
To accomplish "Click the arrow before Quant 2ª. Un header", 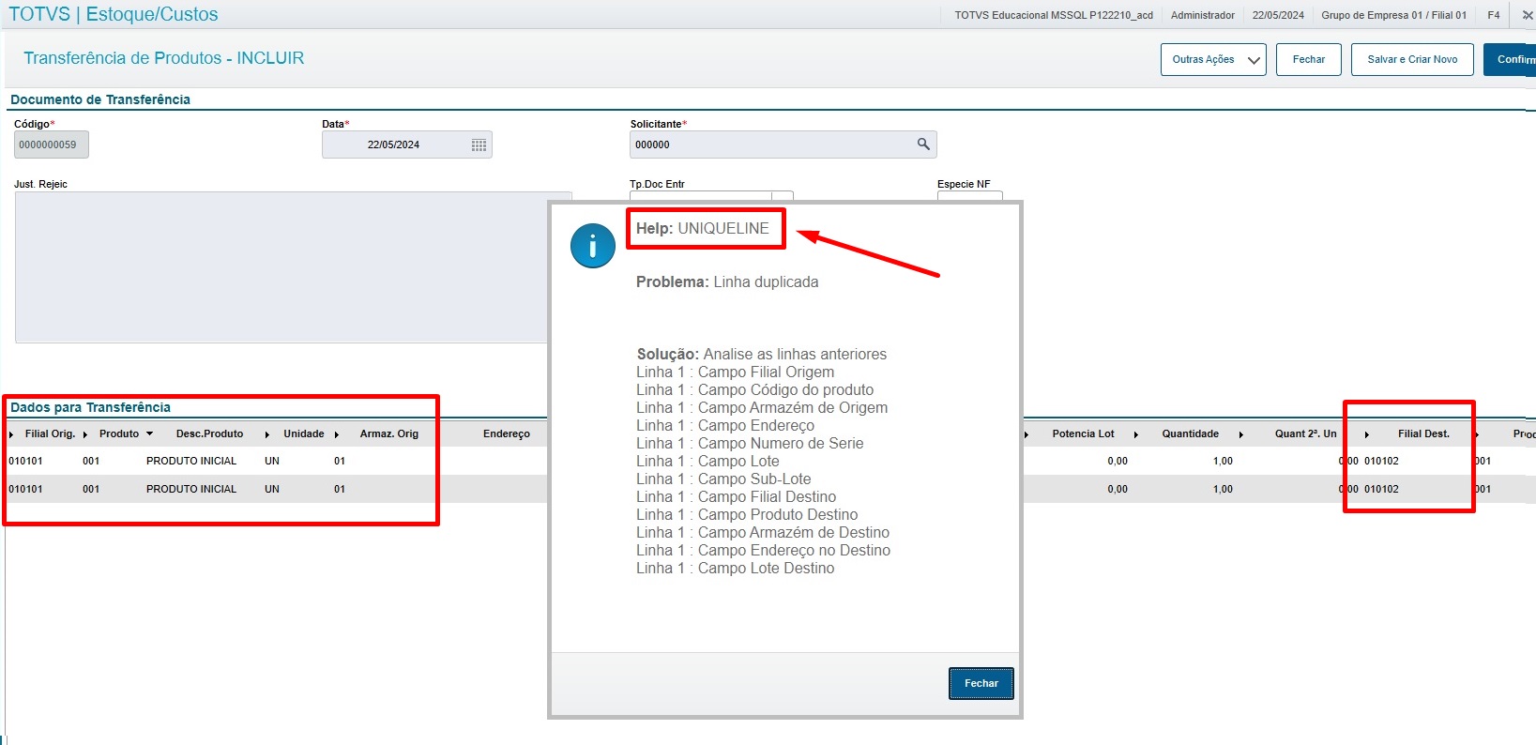I will [x=1240, y=434].
